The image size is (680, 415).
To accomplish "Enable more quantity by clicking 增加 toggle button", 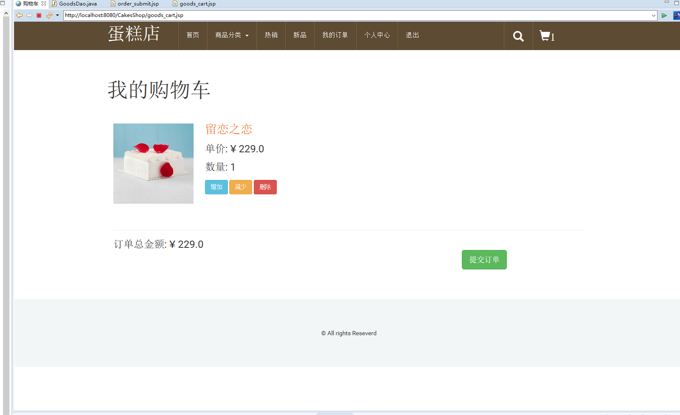I will [x=216, y=187].
